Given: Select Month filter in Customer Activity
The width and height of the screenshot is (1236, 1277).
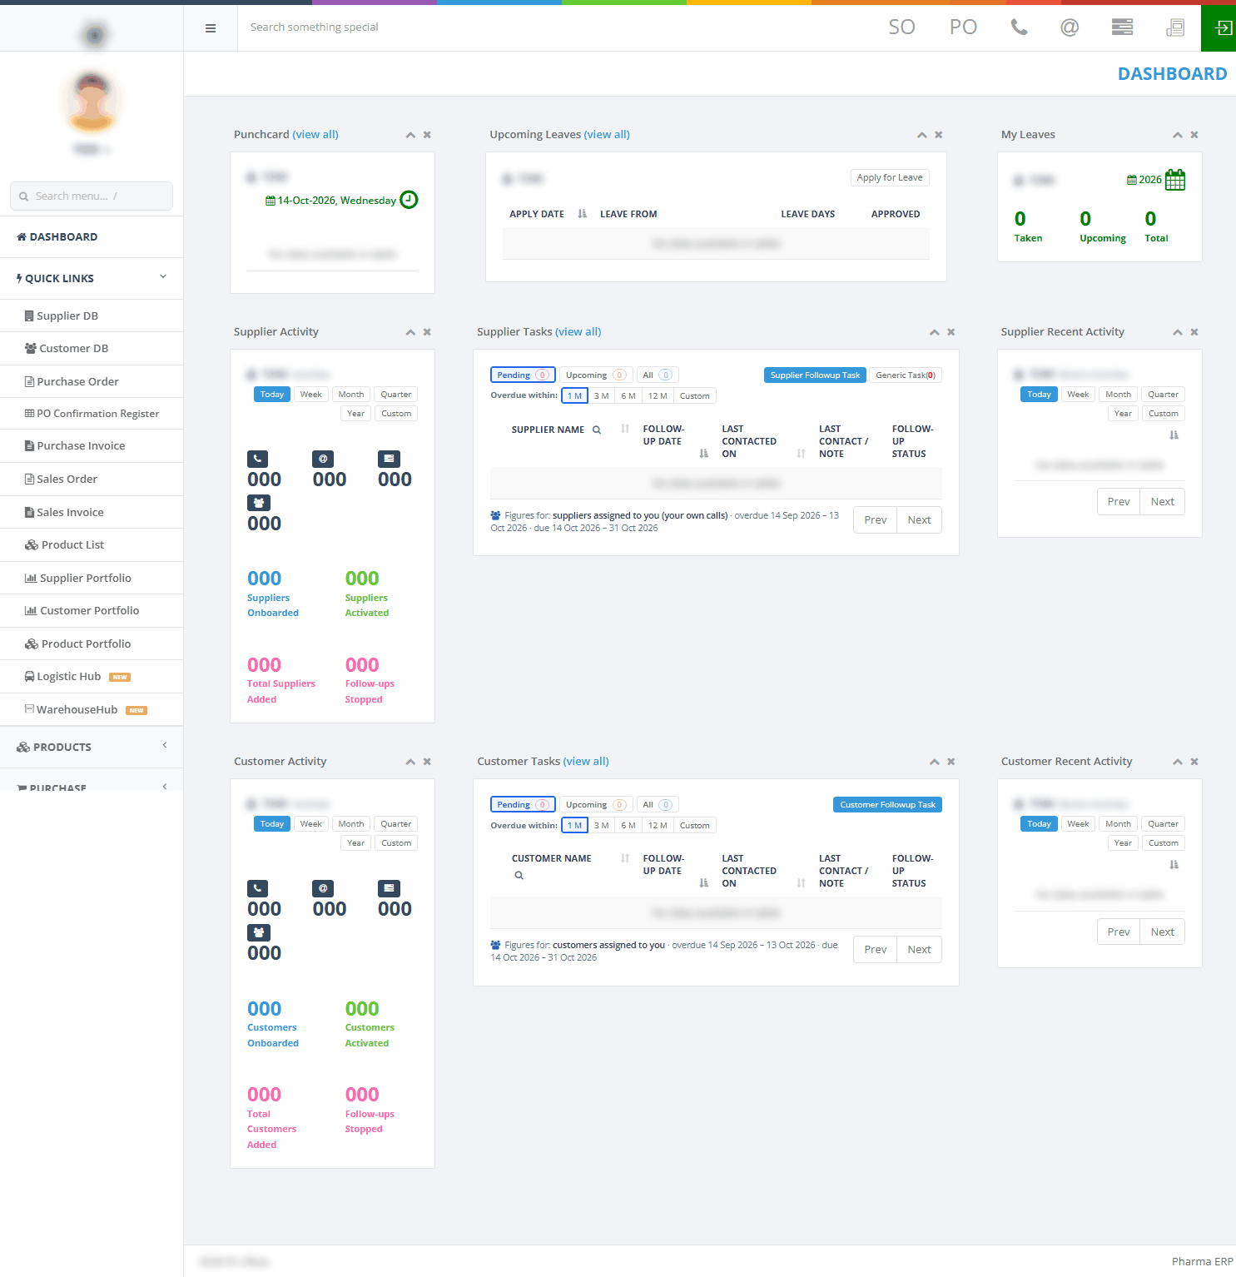Looking at the screenshot, I should point(351,824).
